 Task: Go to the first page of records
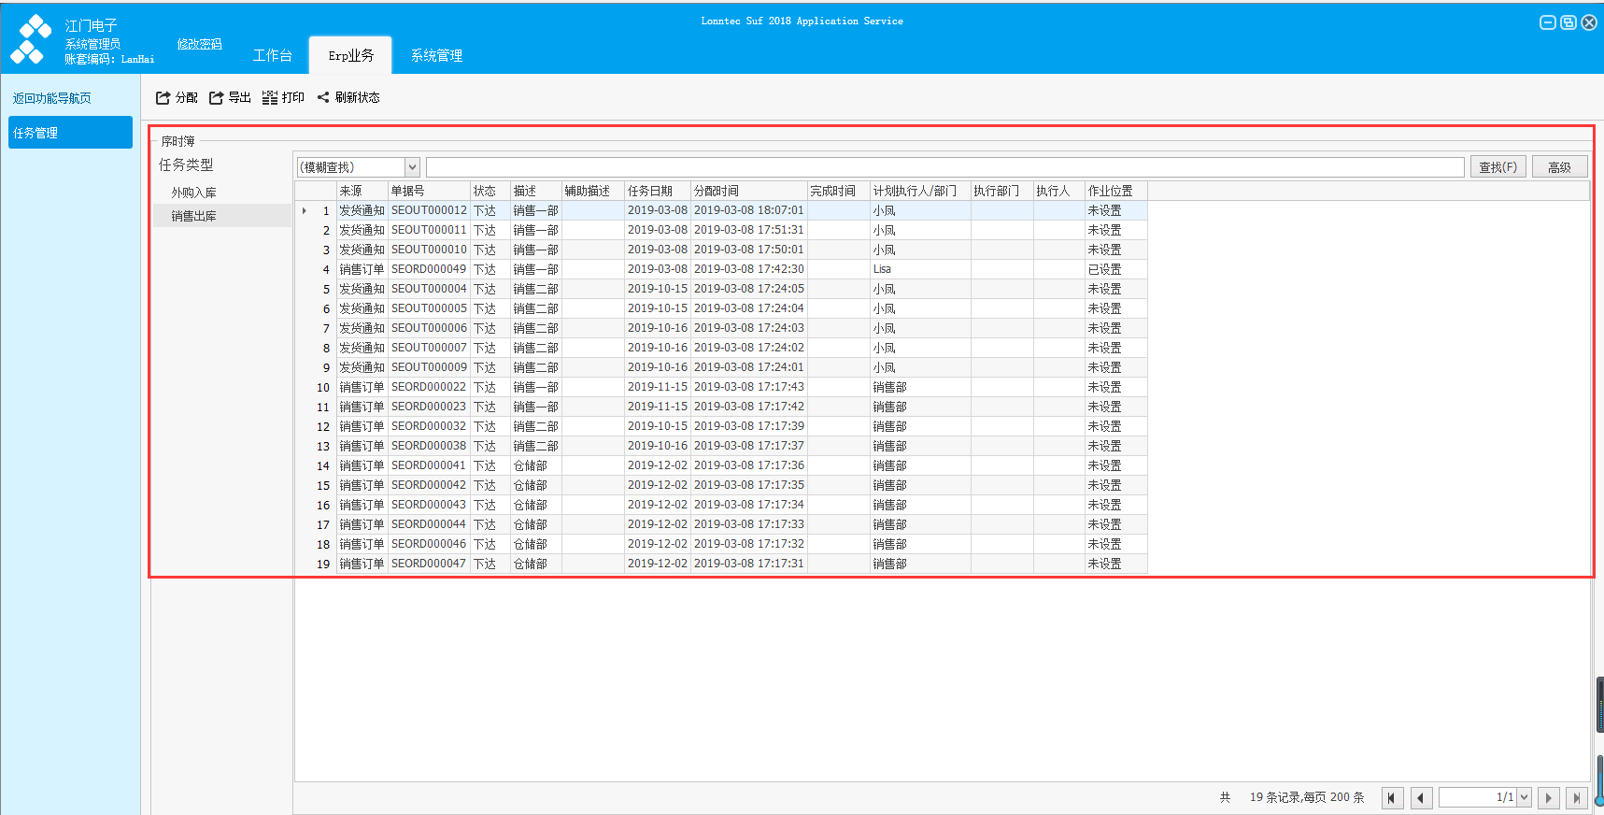coord(1392,798)
